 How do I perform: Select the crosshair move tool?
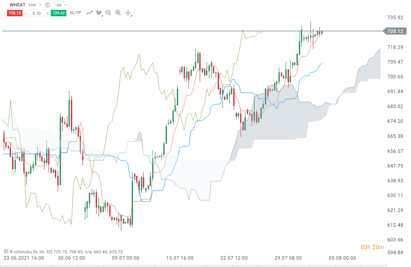point(128,13)
